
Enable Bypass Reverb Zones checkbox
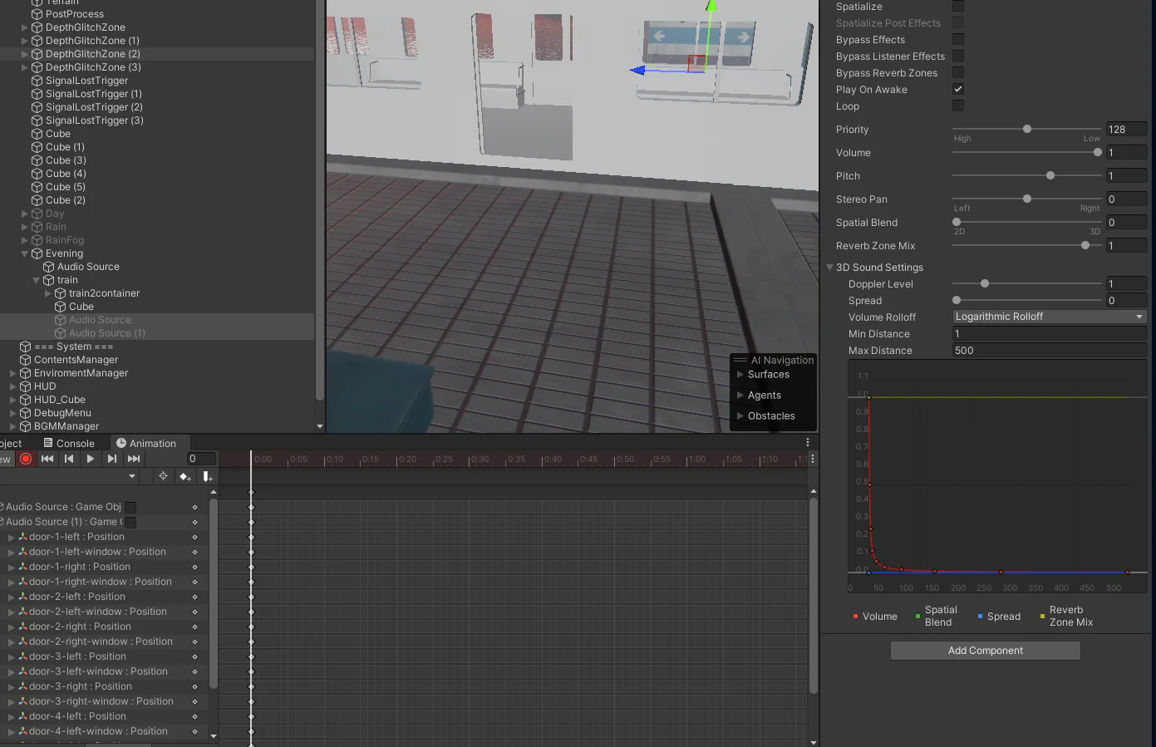click(x=958, y=72)
